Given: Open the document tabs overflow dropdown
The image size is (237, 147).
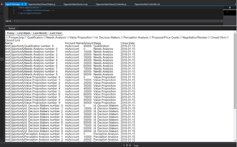Looking at the screenshot, I should point(235,4).
